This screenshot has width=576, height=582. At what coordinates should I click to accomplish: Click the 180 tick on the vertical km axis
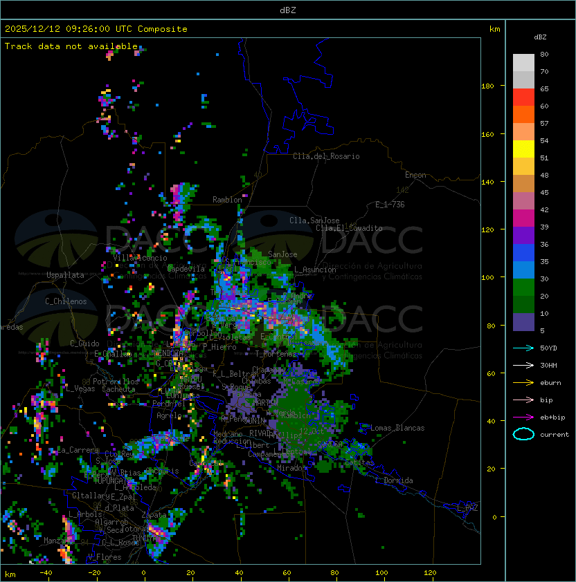tap(487, 86)
